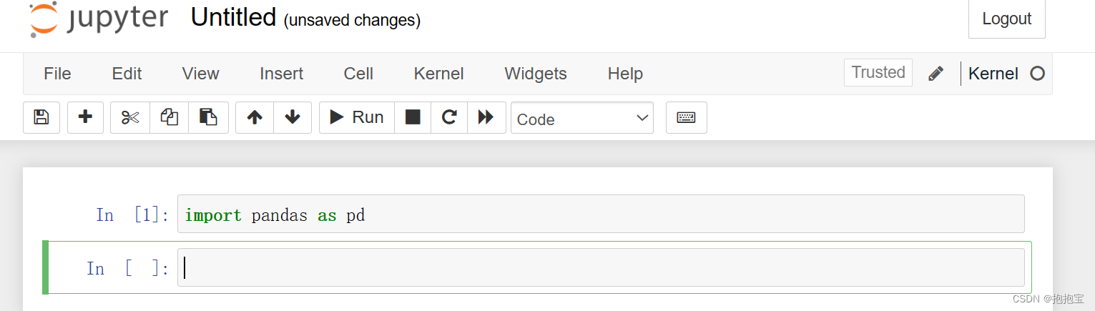Click the Run button
This screenshot has height=311, width=1095.
coord(357,117)
